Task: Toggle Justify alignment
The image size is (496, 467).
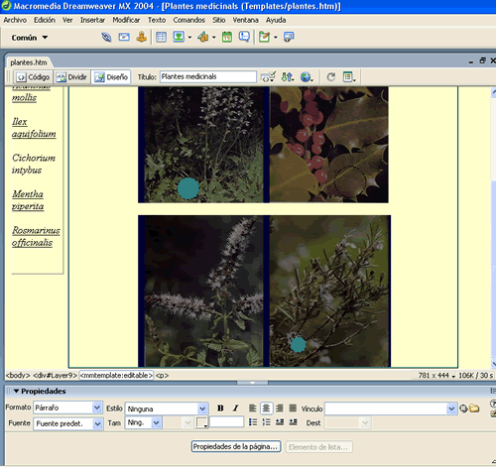Action: [x=293, y=409]
